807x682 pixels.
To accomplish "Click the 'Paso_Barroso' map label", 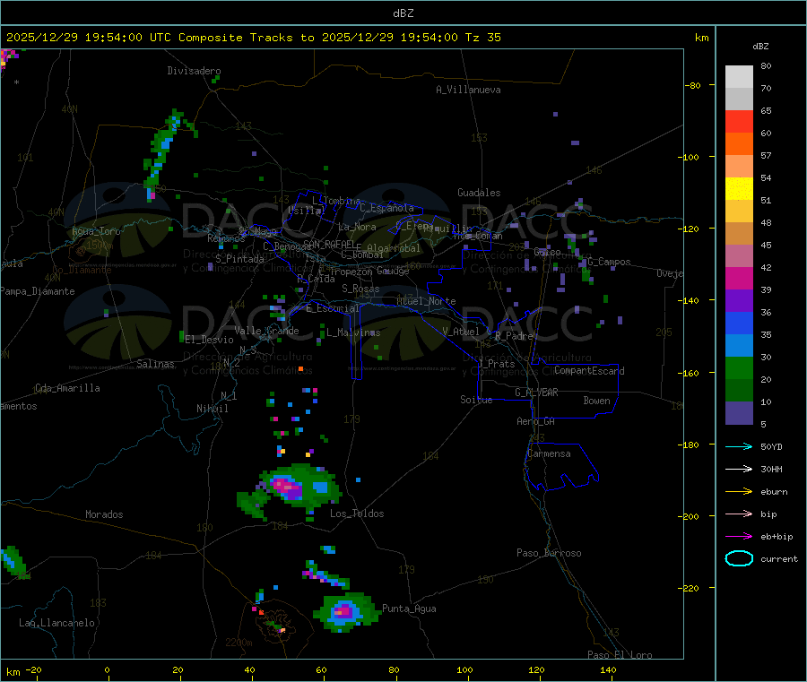I will (x=549, y=553).
